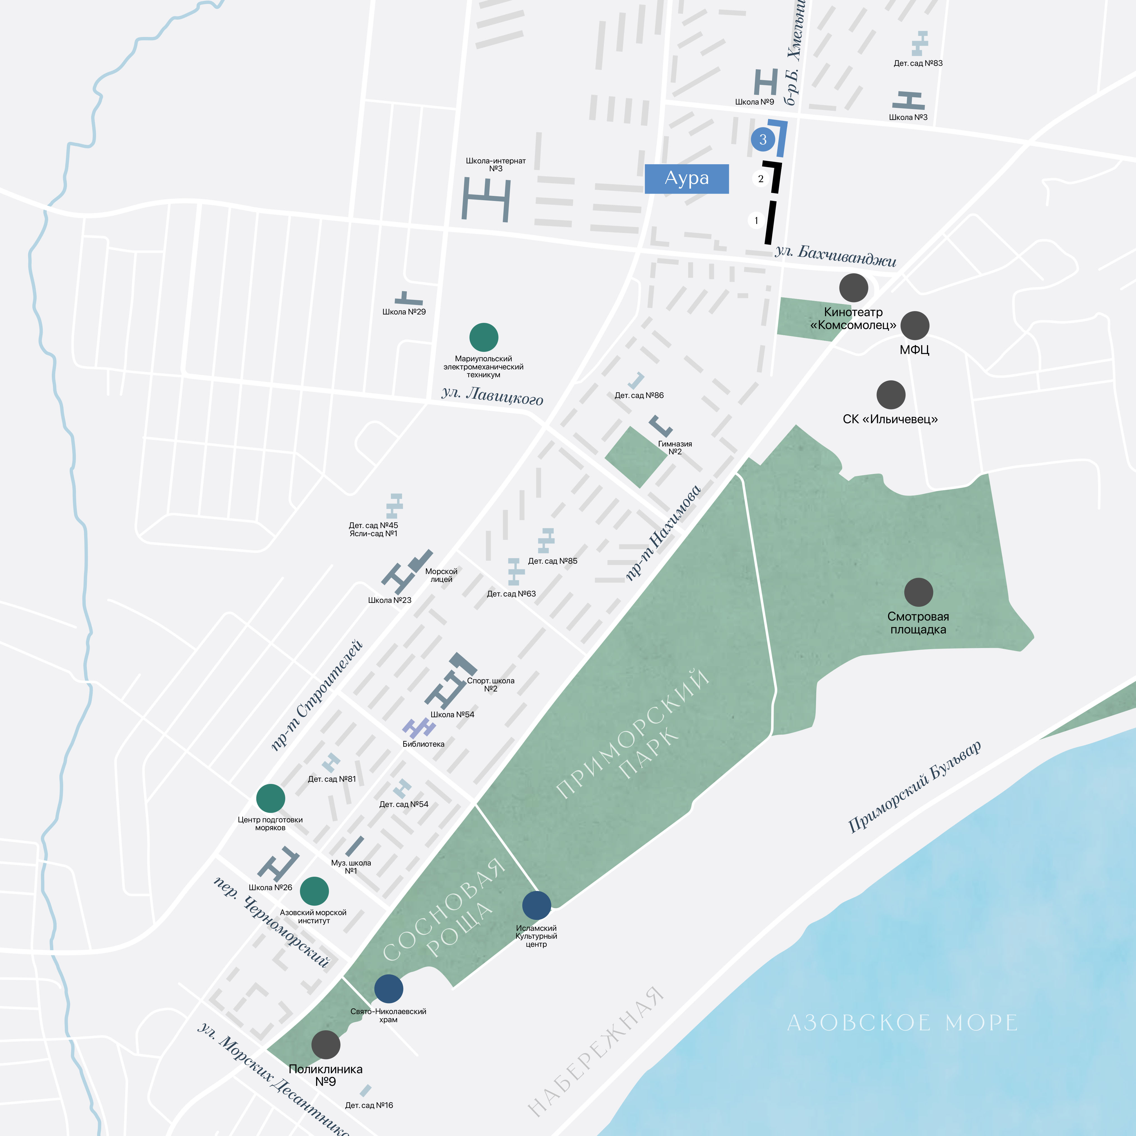The height and width of the screenshot is (1136, 1136).
Task: Click the Исламский Культурный центр marker
Action: (536, 905)
